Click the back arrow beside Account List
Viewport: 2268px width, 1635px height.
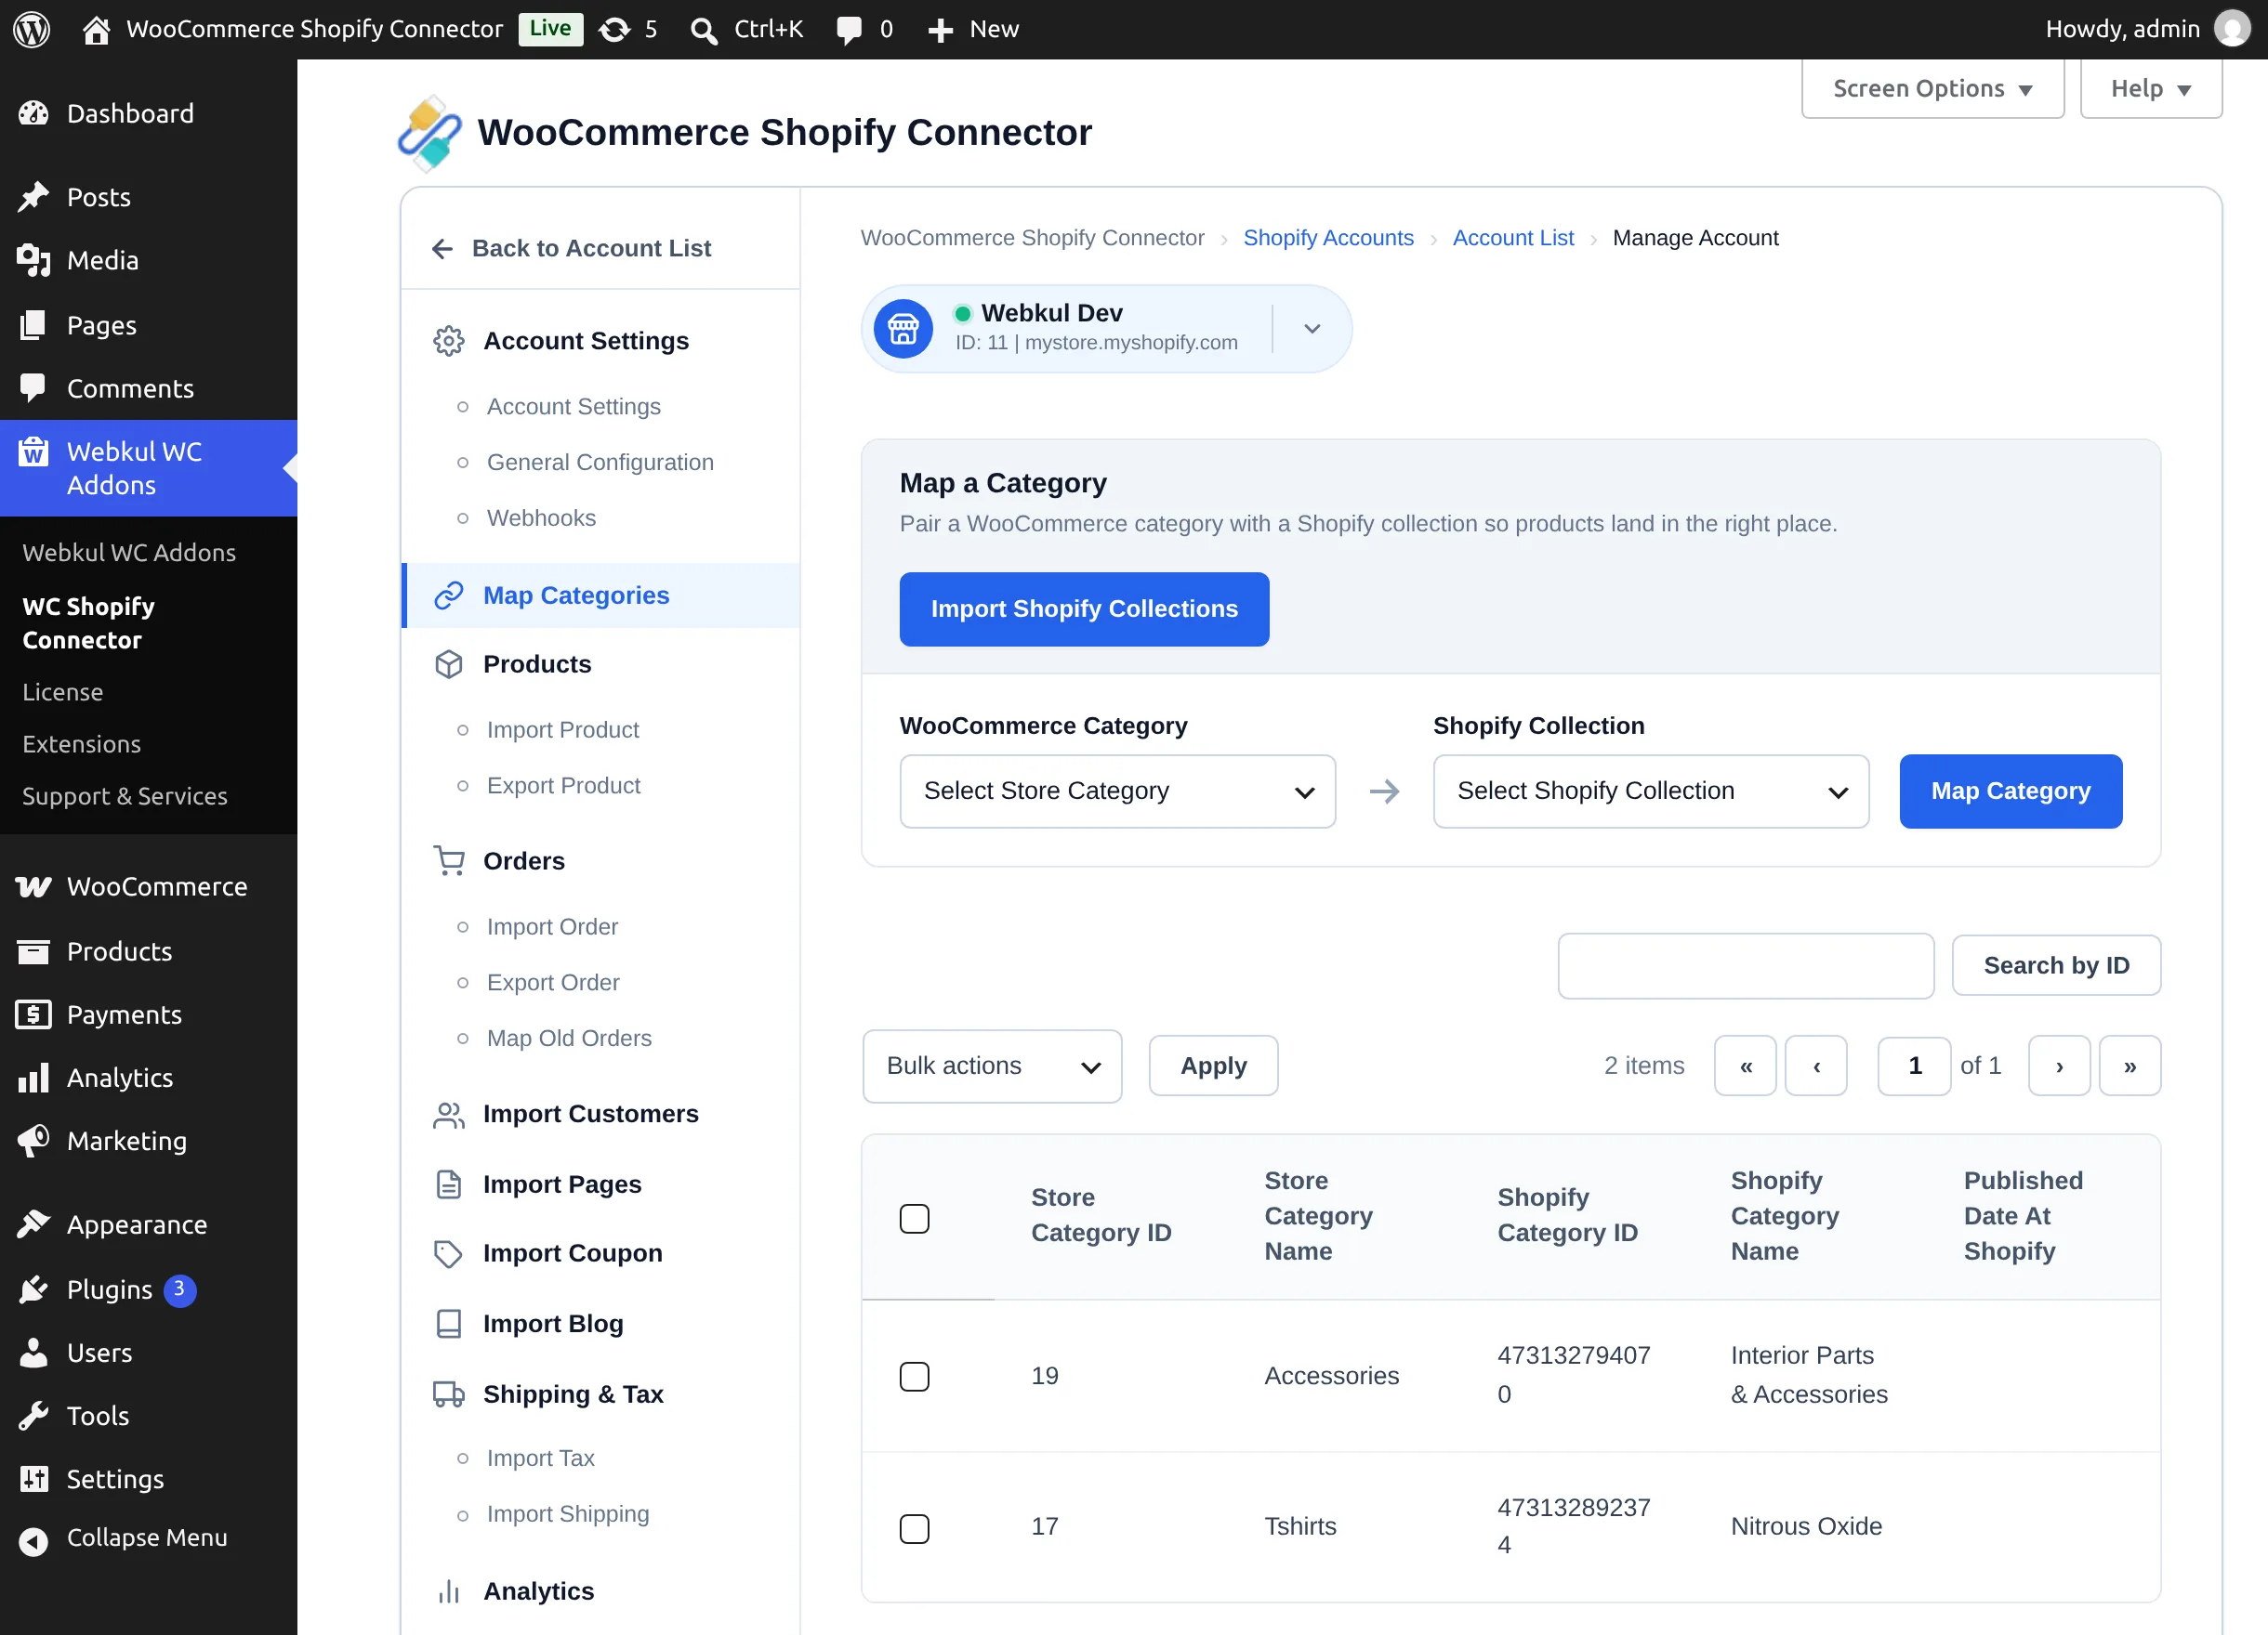click(x=442, y=248)
